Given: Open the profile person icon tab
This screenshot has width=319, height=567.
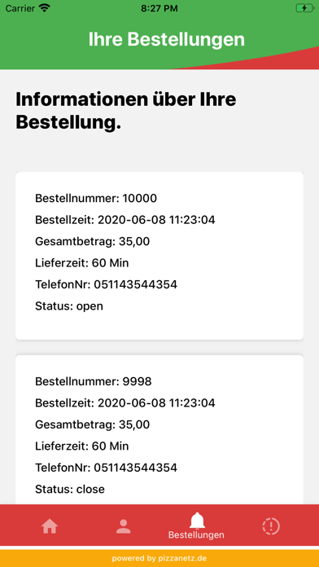Looking at the screenshot, I should [124, 526].
